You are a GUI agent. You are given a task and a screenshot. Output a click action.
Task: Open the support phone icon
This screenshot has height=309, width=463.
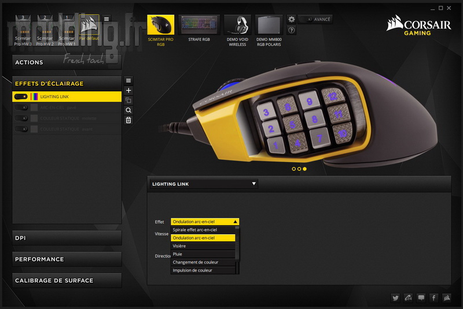click(408, 298)
